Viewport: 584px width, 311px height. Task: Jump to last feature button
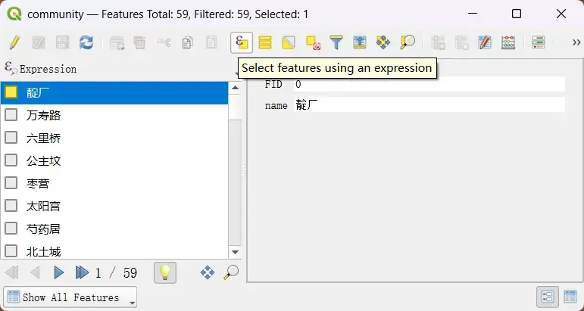(82, 272)
